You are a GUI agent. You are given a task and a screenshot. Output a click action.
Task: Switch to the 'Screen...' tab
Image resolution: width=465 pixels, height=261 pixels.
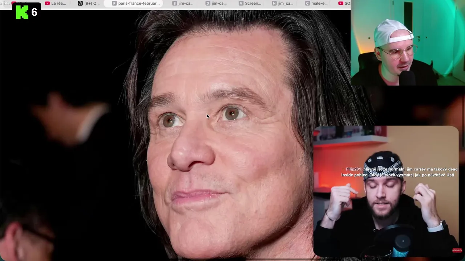pyautogui.click(x=250, y=3)
